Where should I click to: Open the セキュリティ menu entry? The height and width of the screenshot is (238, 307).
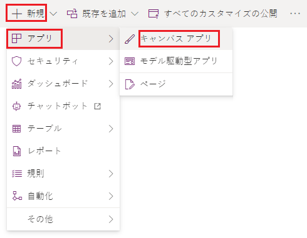pos(63,61)
